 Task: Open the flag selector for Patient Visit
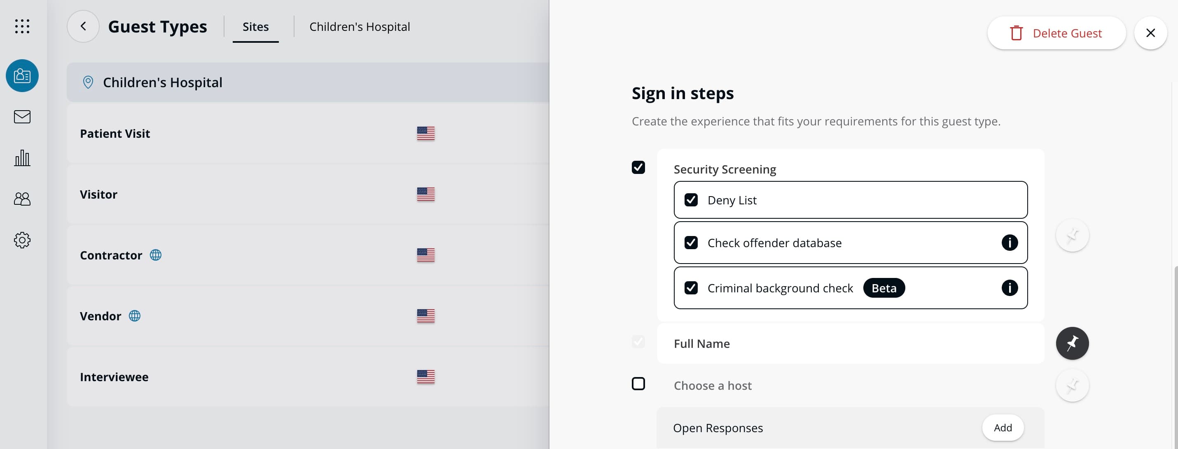(x=425, y=133)
